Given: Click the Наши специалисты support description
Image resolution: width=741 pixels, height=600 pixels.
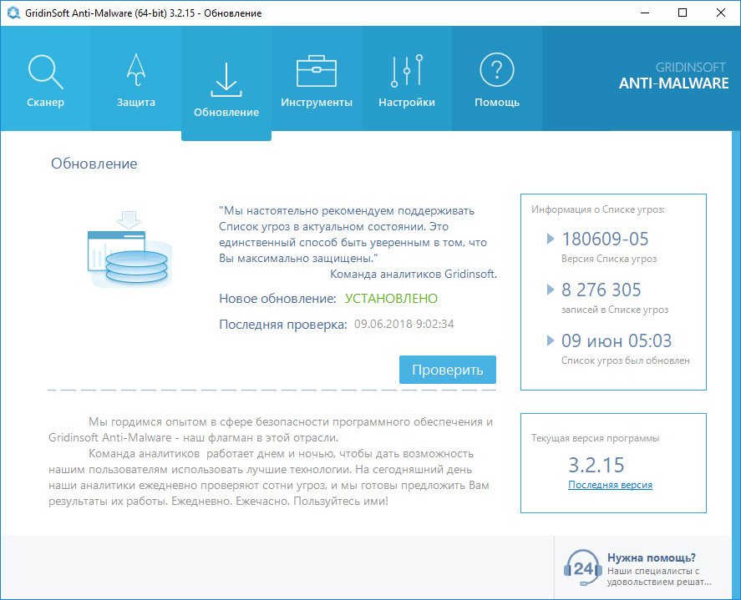Looking at the screenshot, I should coord(659,577).
